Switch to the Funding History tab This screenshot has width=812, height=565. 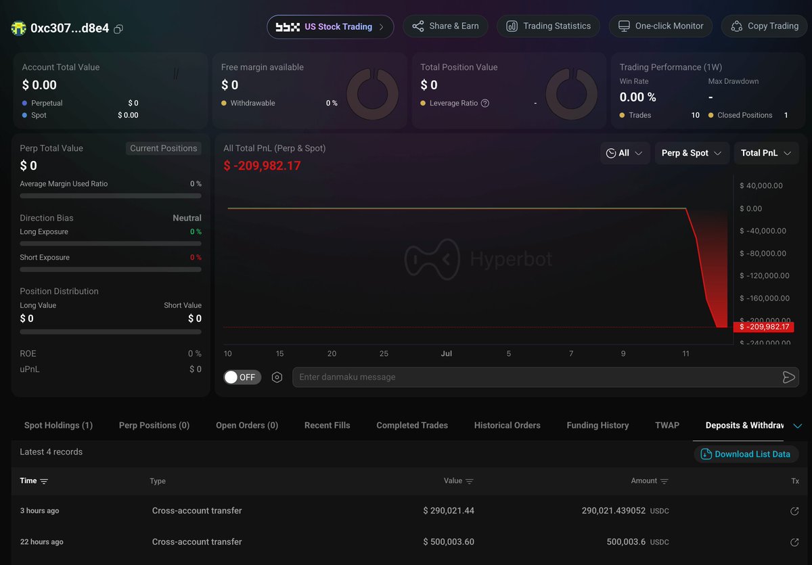(597, 426)
